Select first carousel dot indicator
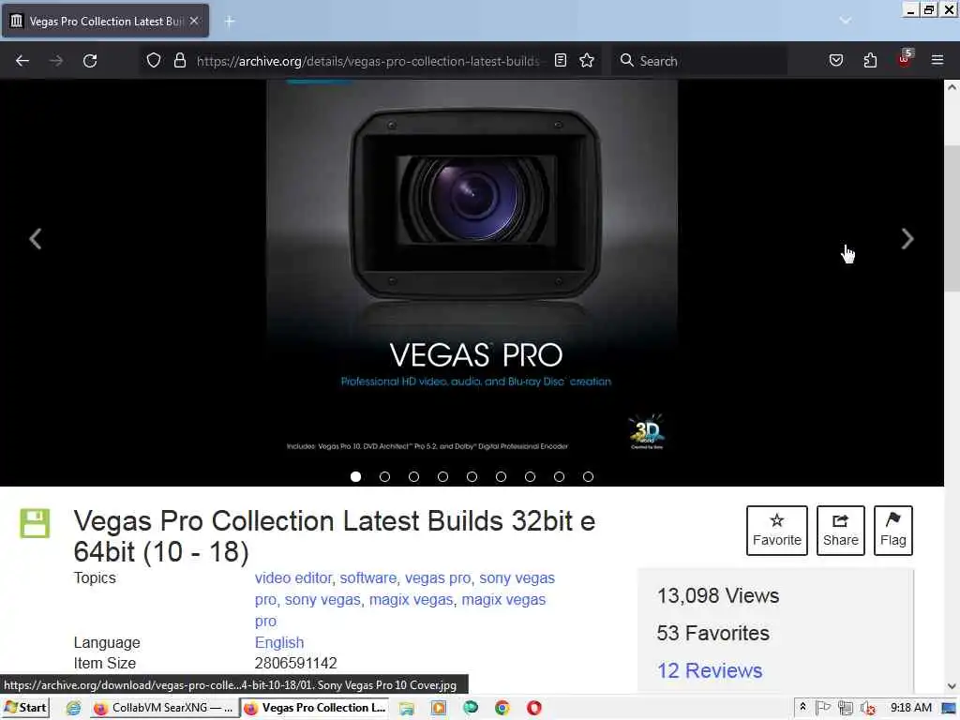Image resolution: width=960 pixels, height=720 pixels. [x=355, y=476]
